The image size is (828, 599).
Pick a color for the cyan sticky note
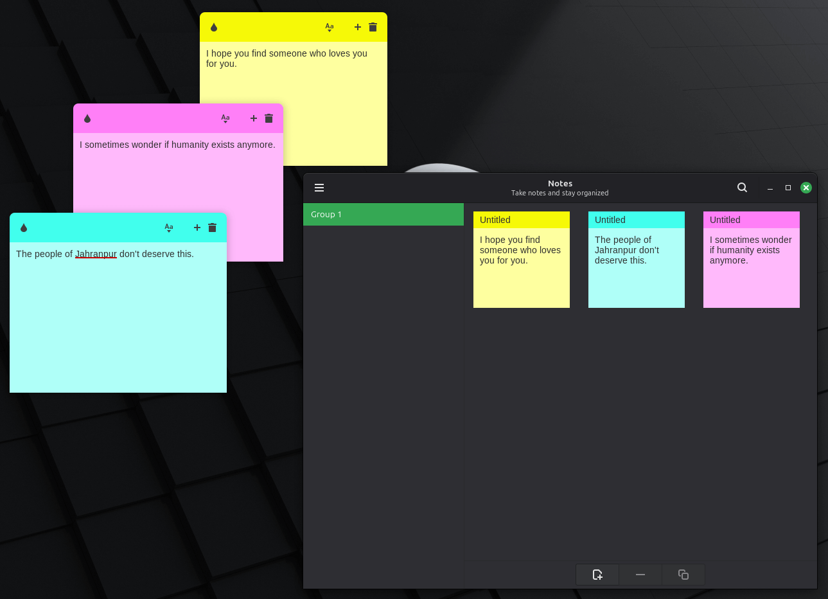(x=24, y=228)
